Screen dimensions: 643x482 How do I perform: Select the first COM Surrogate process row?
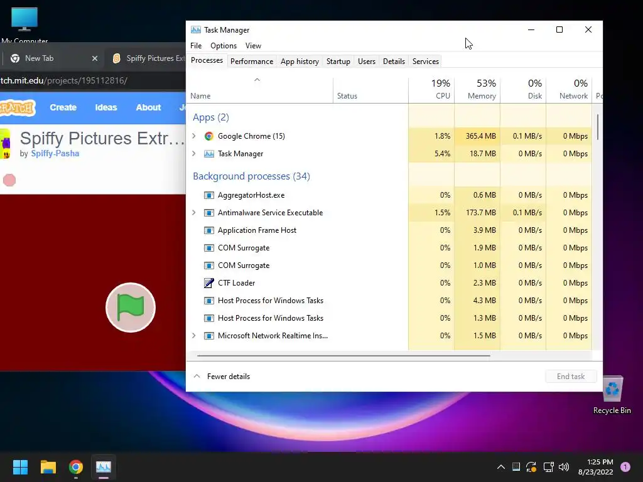click(x=389, y=248)
